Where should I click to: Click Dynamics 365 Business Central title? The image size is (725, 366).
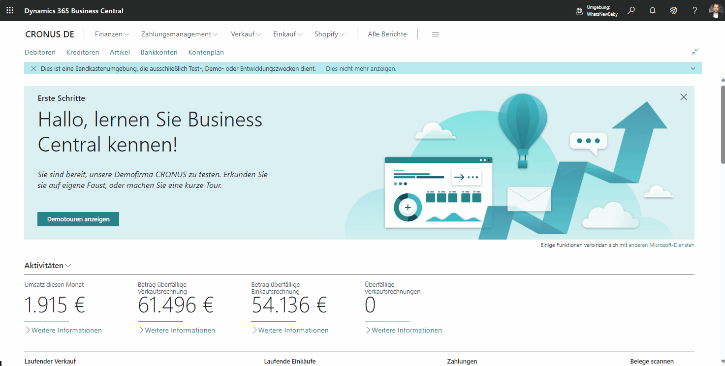coord(74,11)
